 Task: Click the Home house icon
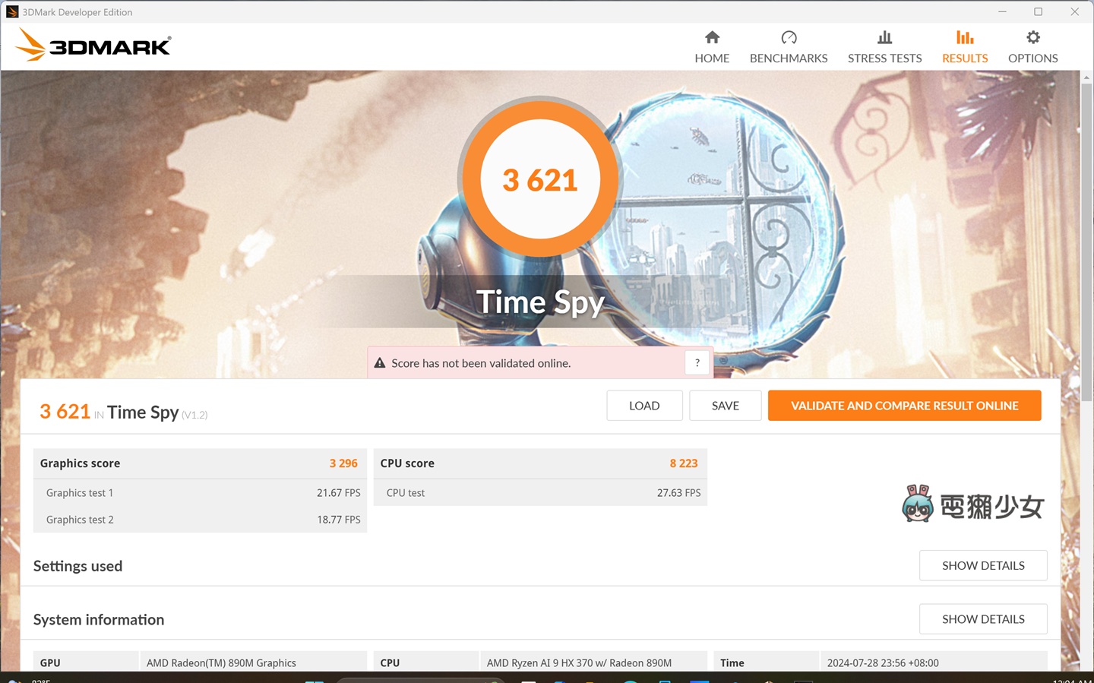[712, 37]
